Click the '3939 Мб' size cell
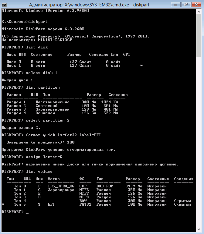The width and height of the screenshot is (204, 234). pyautogui.click(x=134, y=186)
